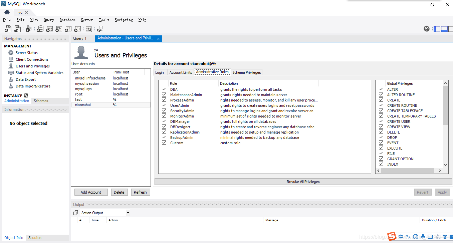Image resolution: width=453 pixels, height=243 pixels.
Task: Open the Action Output dropdown
Action: [128, 213]
